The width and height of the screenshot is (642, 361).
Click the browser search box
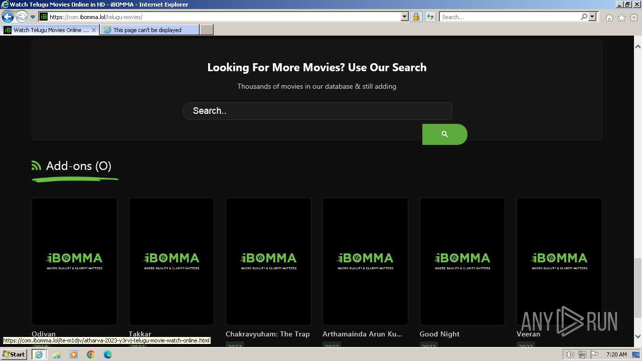click(x=510, y=17)
